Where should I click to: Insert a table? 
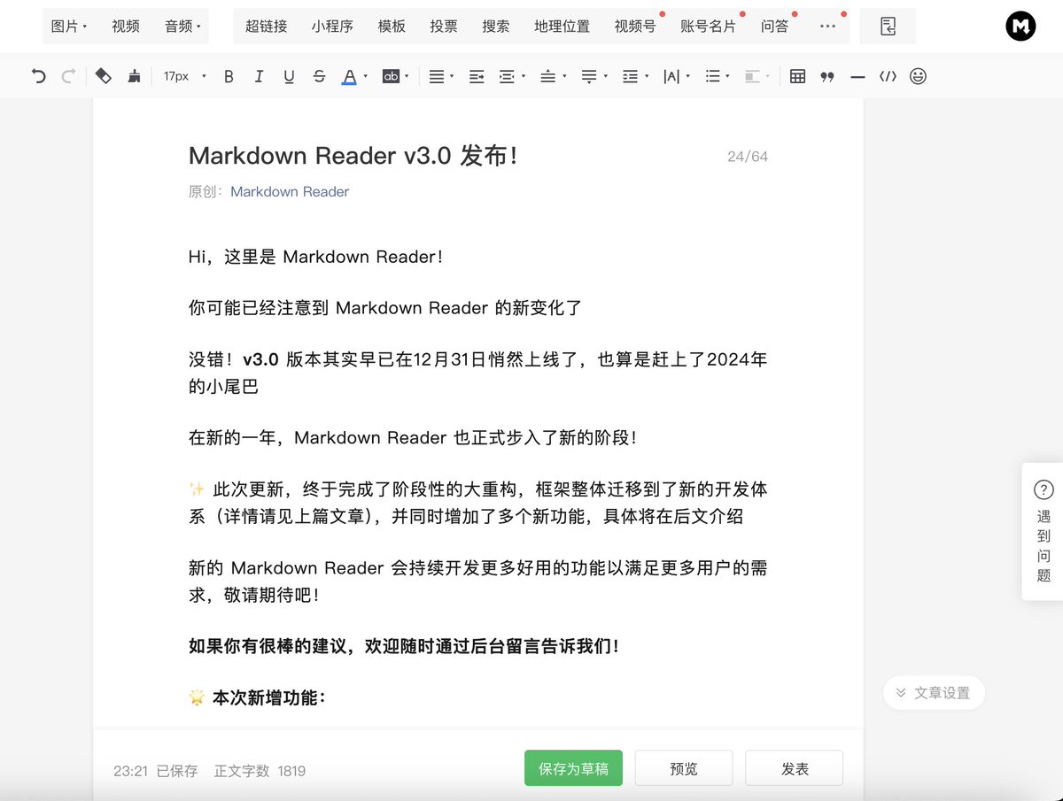pos(796,76)
